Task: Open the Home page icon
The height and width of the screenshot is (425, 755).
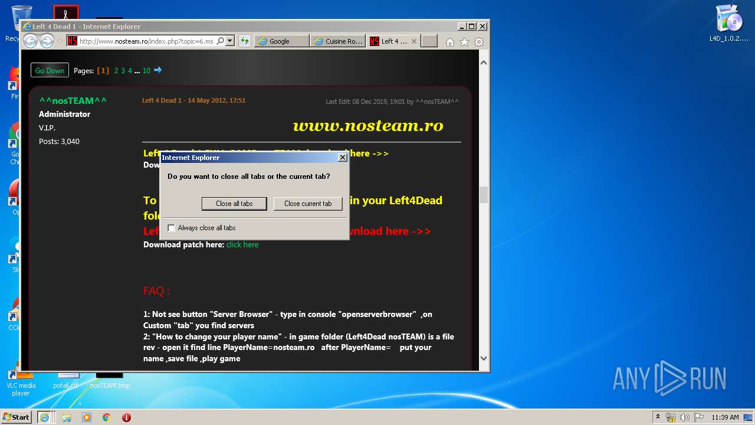Action: (450, 42)
